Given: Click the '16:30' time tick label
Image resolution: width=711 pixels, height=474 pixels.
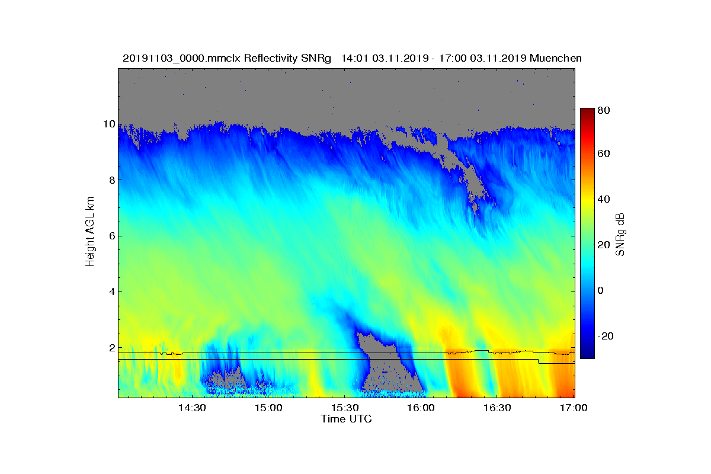Looking at the screenshot, I should click(498, 408).
